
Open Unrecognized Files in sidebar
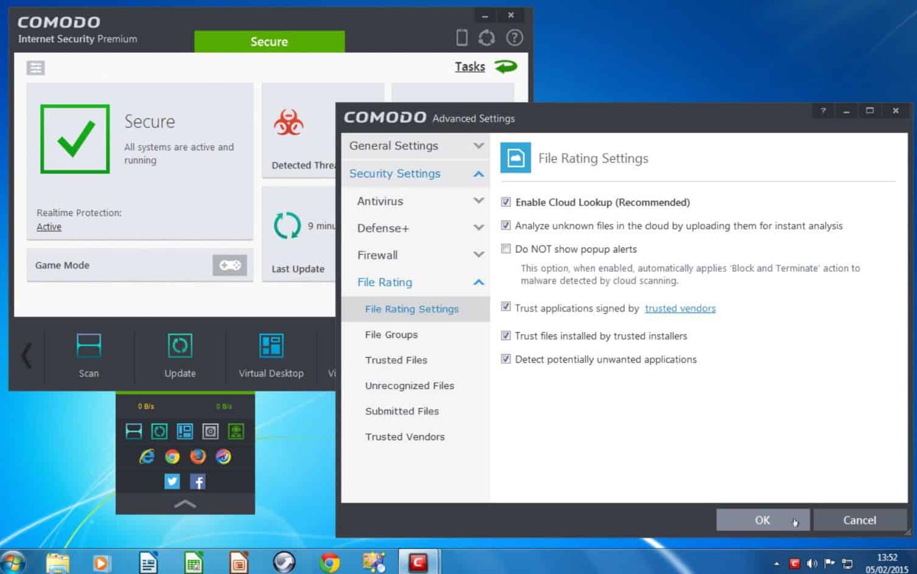[x=416, y=386]
